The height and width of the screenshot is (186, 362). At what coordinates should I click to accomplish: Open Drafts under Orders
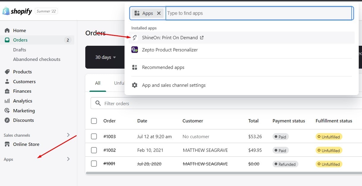tap(20, 50)
